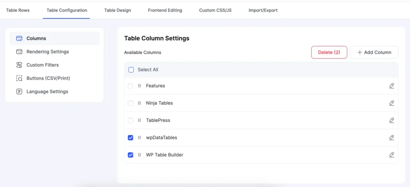This screenshot has height=187, width=410.
Task: Select Columns in the sidebar
Action: point(54,38)
